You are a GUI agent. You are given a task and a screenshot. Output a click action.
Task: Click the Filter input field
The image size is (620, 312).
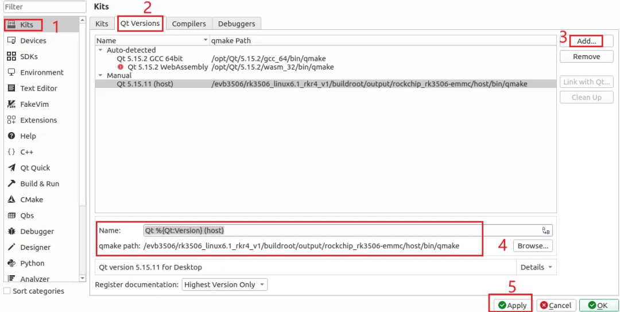[x=45, y=7]
